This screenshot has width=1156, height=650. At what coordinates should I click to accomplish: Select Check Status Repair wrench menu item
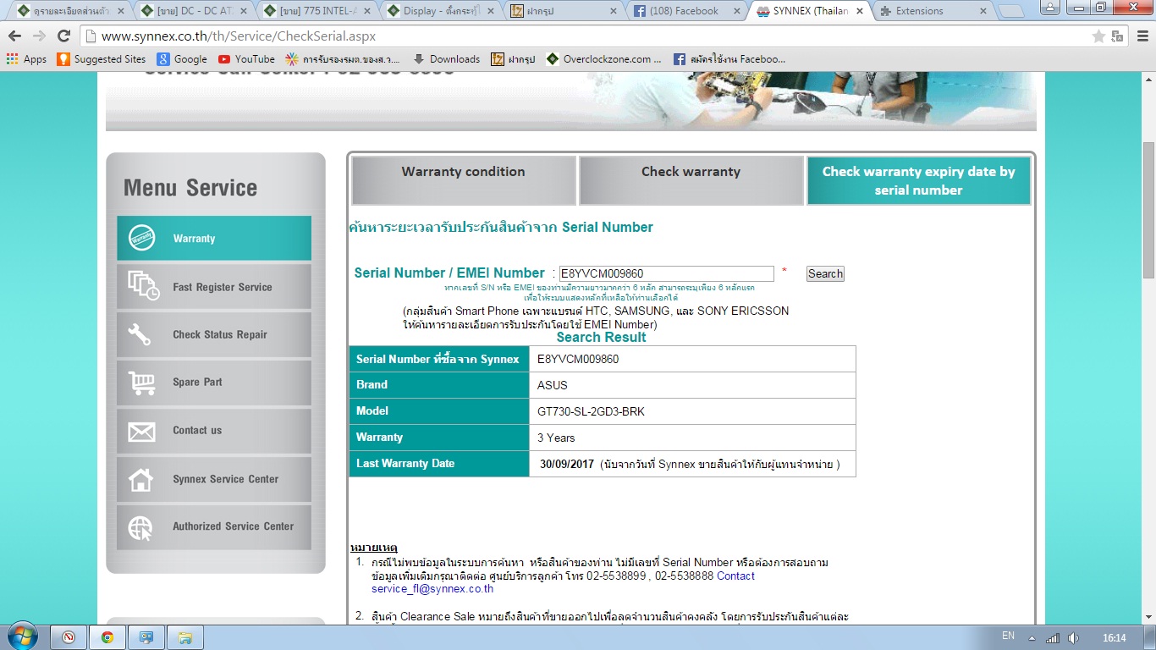pos(214,334)
